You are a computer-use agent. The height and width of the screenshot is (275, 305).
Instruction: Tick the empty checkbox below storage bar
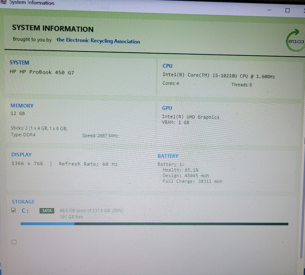[x=14, y=242]
